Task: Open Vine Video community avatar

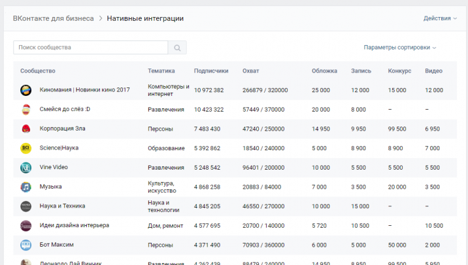Action: [x=26, y=168]
